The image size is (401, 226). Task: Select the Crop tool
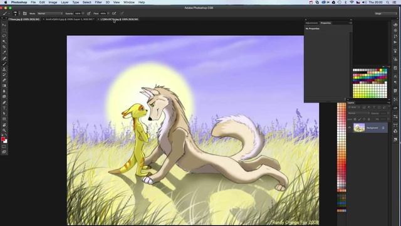tap(4, 47)
